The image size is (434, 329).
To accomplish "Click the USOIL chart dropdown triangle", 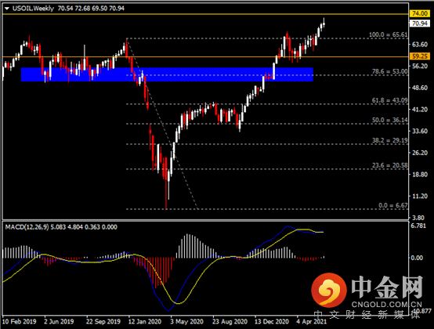I will [x=7, y=9].
